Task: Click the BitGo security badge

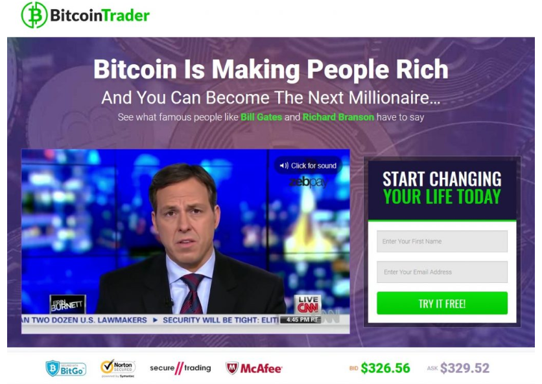Action: pos(65,368)
